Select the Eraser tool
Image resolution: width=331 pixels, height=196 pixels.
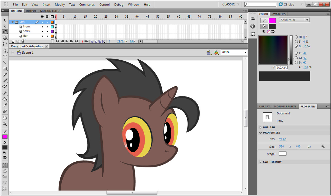pos(5,112)
